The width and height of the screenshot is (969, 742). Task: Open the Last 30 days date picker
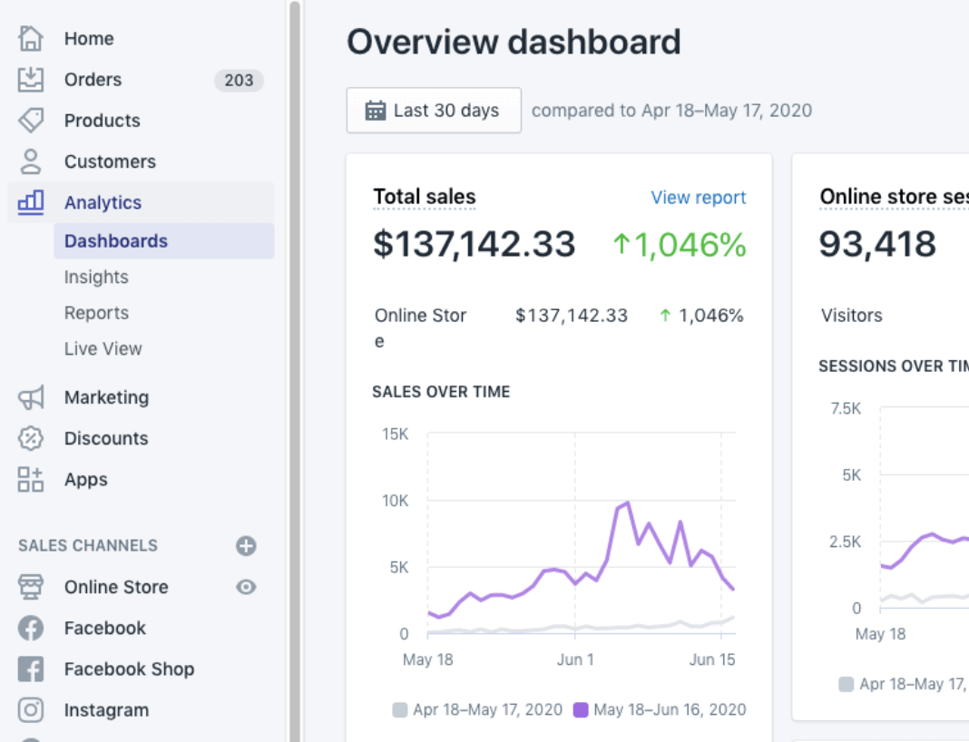(434, 111)
